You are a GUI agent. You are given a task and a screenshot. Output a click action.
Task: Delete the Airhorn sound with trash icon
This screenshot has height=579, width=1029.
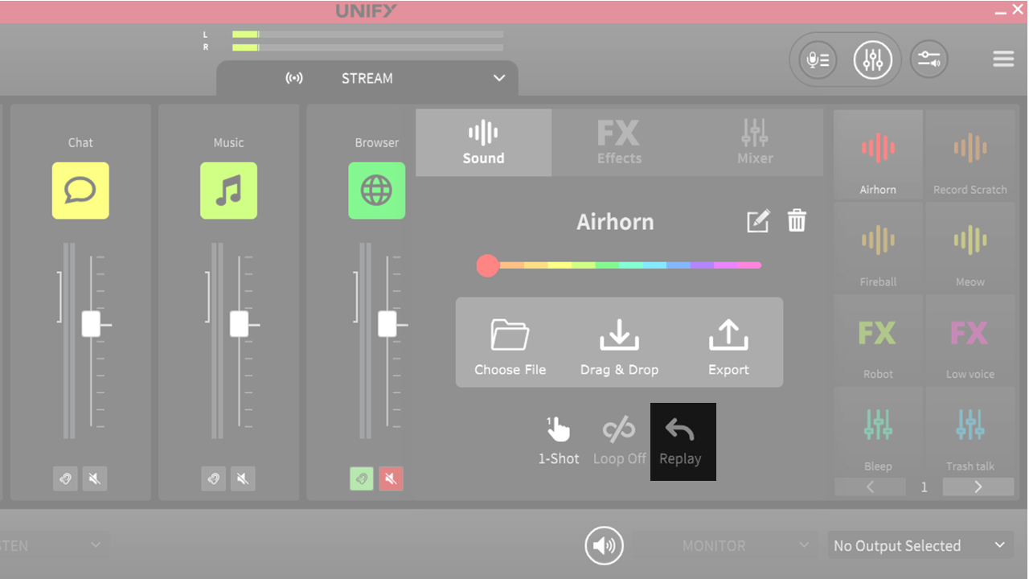tap(797, 220)
